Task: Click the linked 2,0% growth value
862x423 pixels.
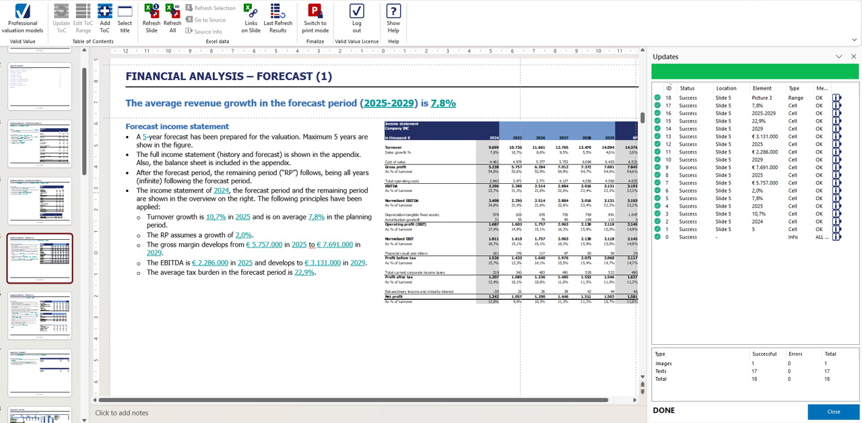Action: click(243, 235)
